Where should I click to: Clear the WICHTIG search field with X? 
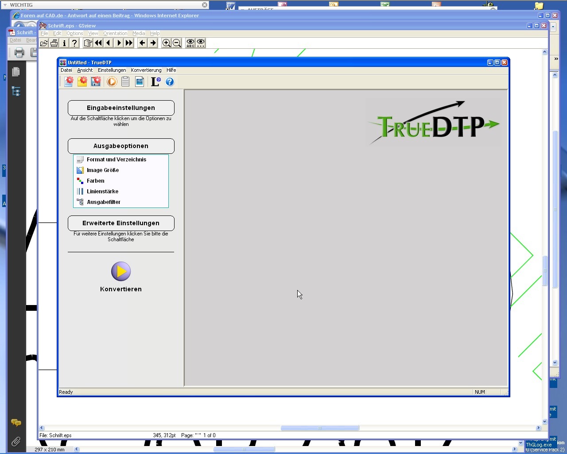click(x=205, y=5)
